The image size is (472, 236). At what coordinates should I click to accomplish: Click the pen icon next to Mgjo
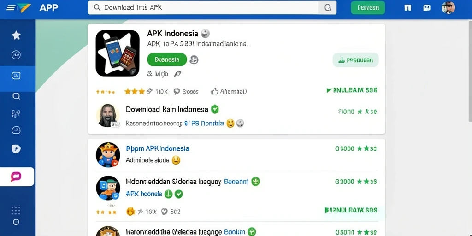pyautogui.click(x=177, y=74)
